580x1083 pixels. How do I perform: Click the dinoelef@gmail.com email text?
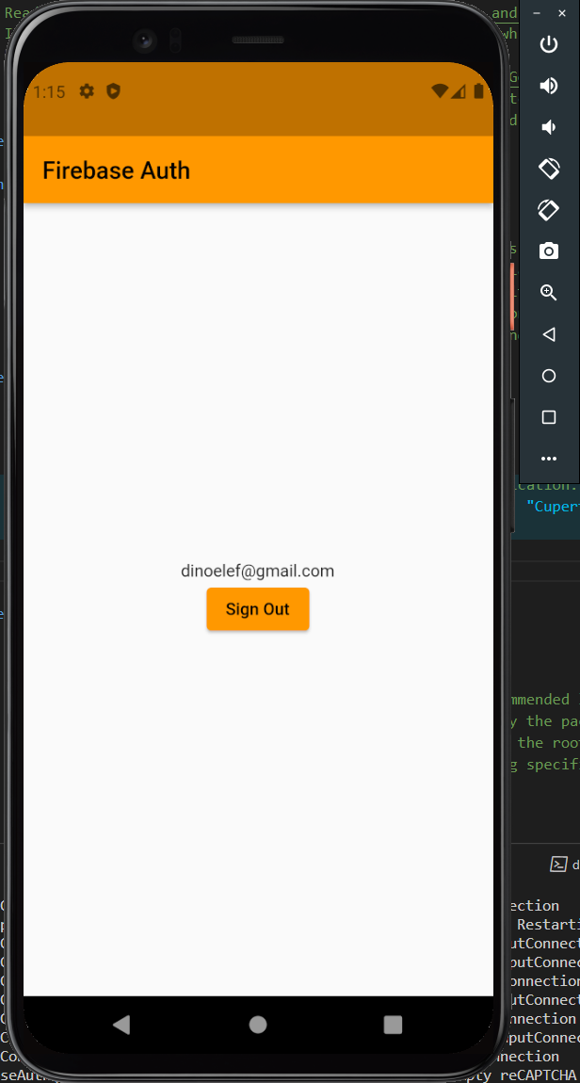(258, 572)
